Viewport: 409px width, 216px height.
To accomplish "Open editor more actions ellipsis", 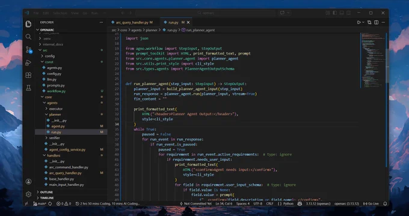I will (x=383, y=22).
